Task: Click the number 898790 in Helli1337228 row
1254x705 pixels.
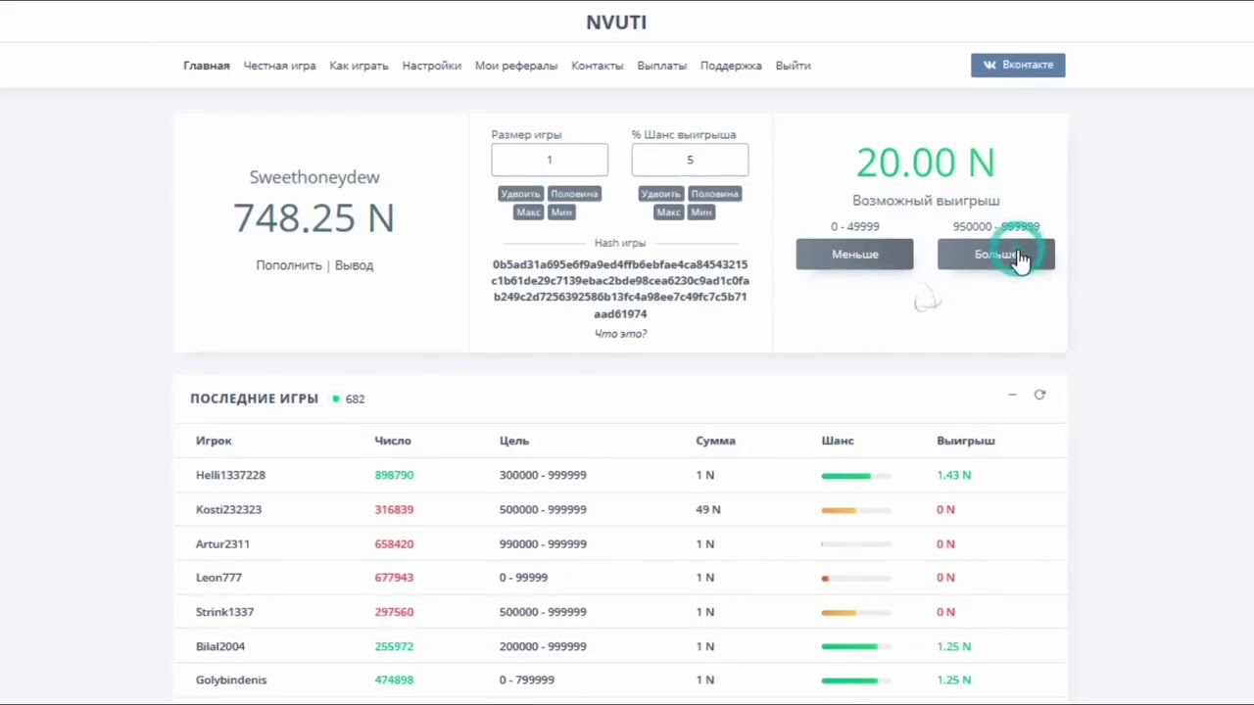Action: pos(394,475)
